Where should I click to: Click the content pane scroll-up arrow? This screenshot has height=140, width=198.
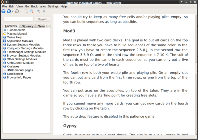point(196,15)
